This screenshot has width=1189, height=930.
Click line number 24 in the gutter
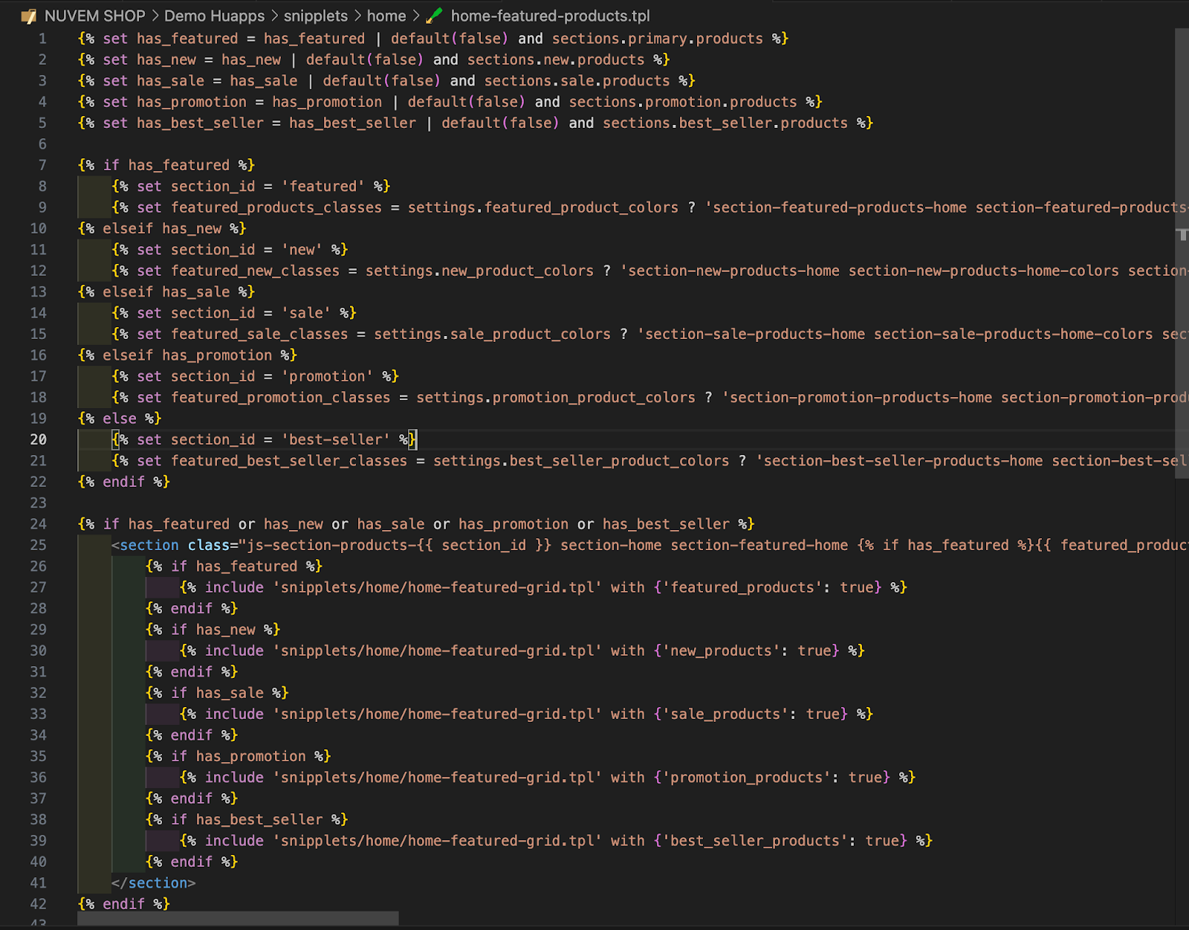[39, 524]
